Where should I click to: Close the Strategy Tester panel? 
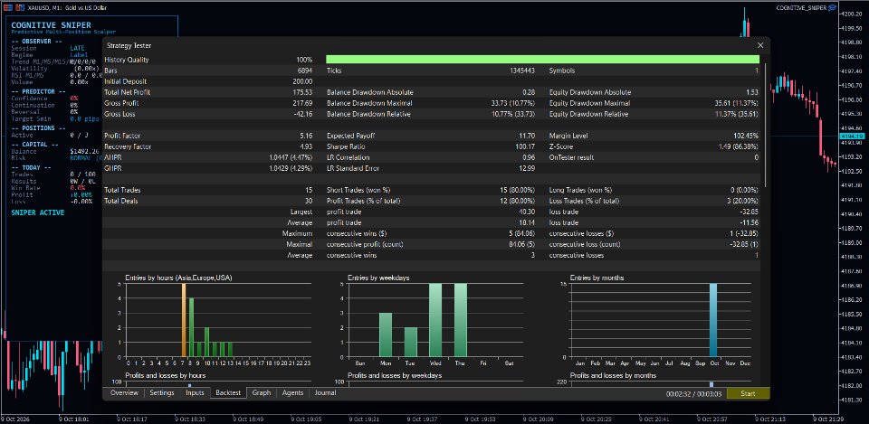[x=760, y=45]
